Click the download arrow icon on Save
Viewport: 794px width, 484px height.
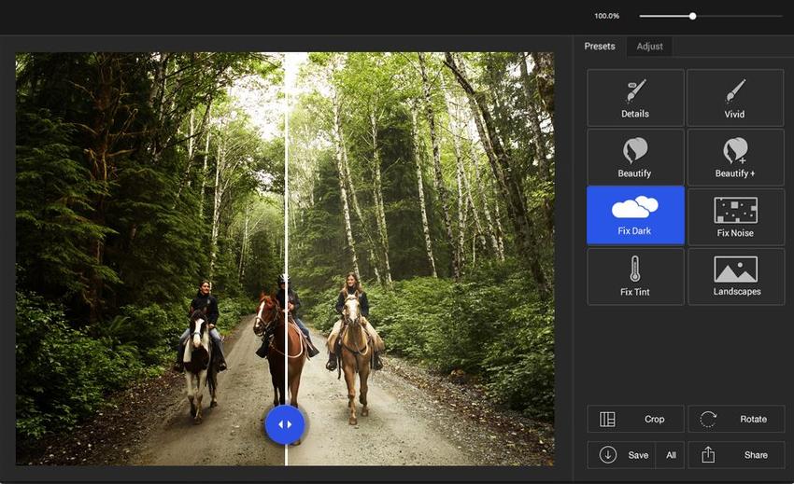[x=608, y=455]
